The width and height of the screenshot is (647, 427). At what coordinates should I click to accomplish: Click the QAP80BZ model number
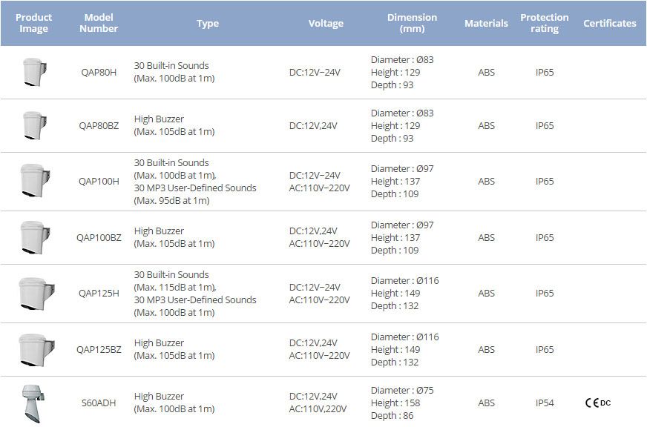tap(99, 126)
